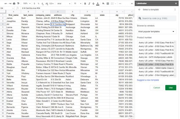
Task: Go back from Select a template
Action: [x=139, y=10]
